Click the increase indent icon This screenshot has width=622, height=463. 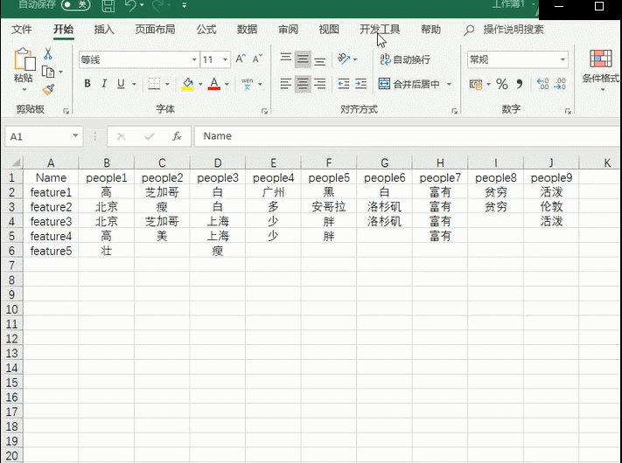[x=360, y=84]
